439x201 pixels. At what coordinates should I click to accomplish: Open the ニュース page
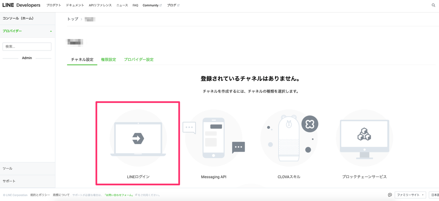point(122,5)
